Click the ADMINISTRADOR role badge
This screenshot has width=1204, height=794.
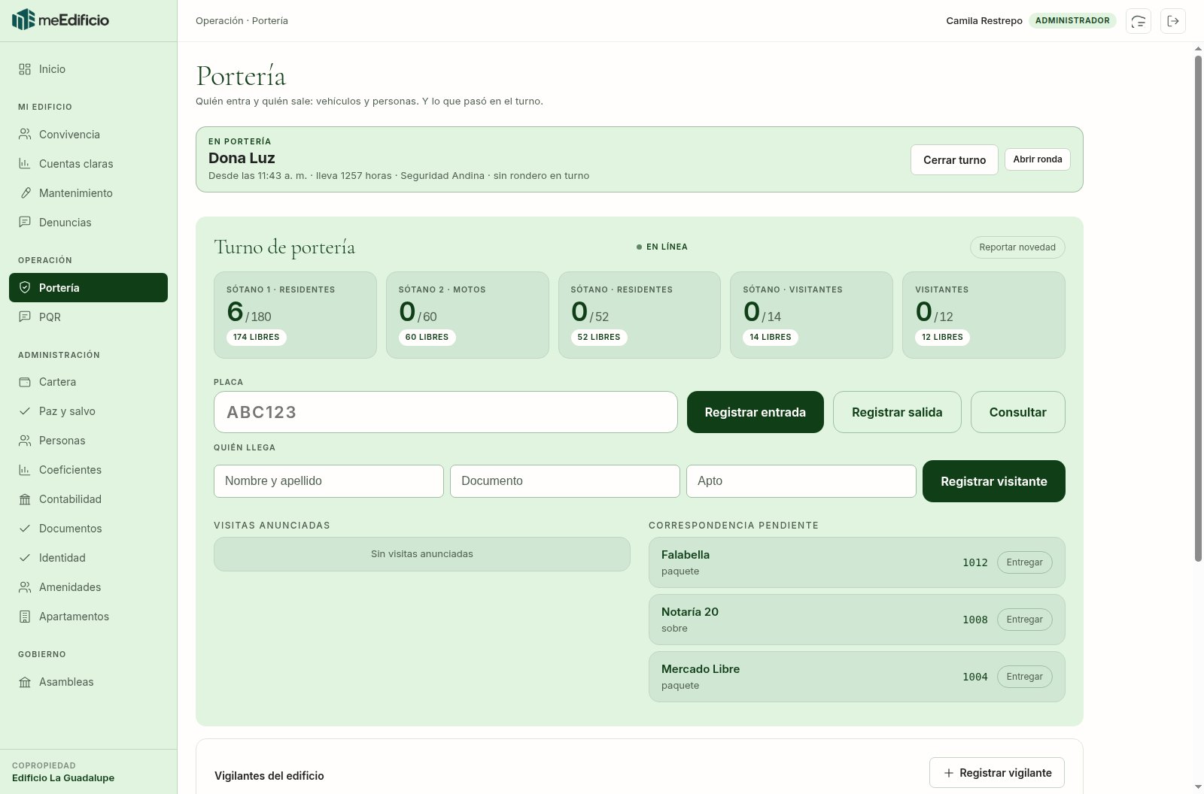1072,20
